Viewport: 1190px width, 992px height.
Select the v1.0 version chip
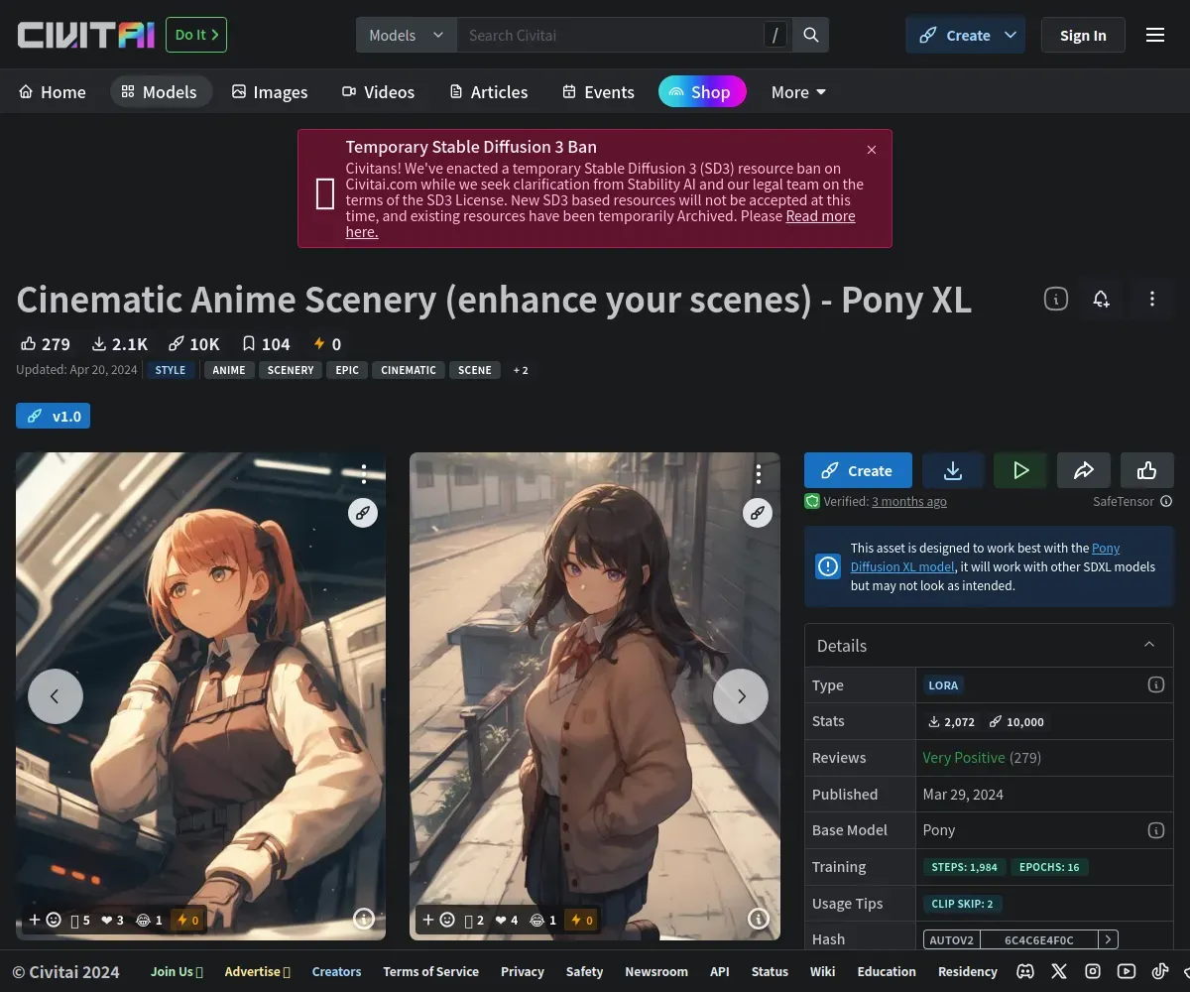tap(53, 416)
